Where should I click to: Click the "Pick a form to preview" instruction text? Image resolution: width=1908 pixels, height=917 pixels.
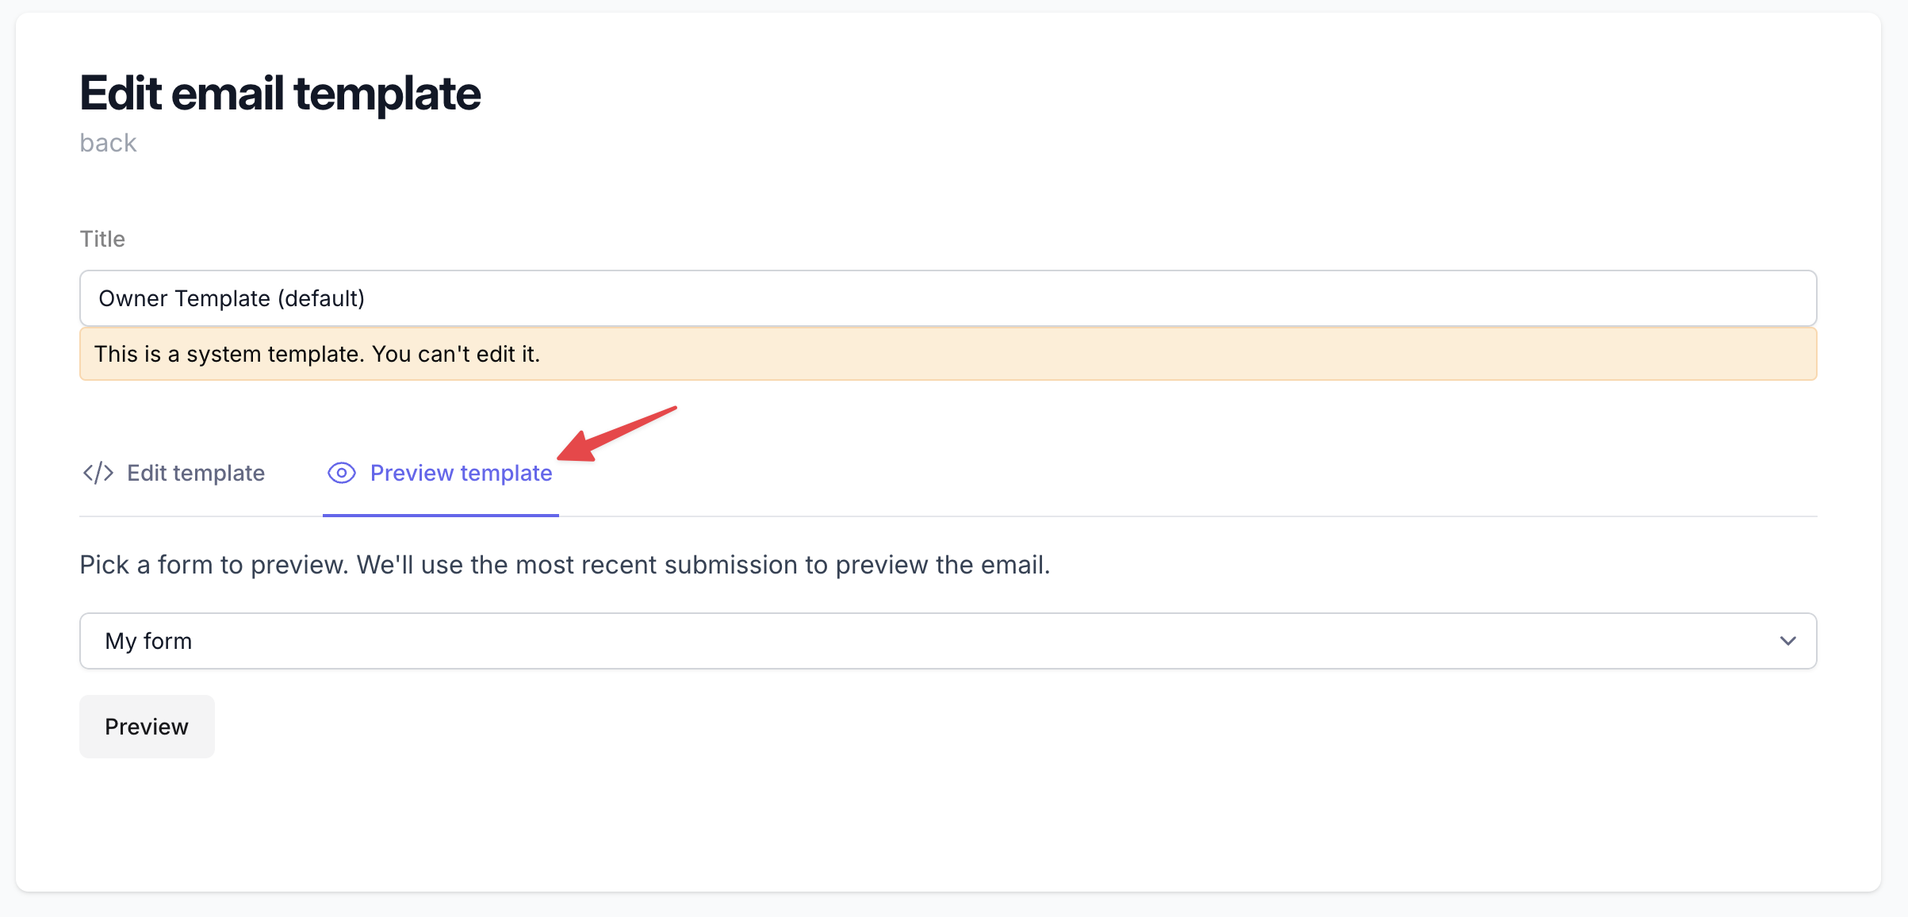(x=214, y=565)
